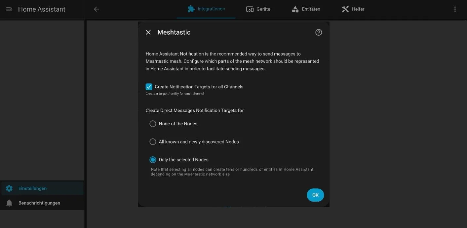Open the Helfer tab

[353, 9]
